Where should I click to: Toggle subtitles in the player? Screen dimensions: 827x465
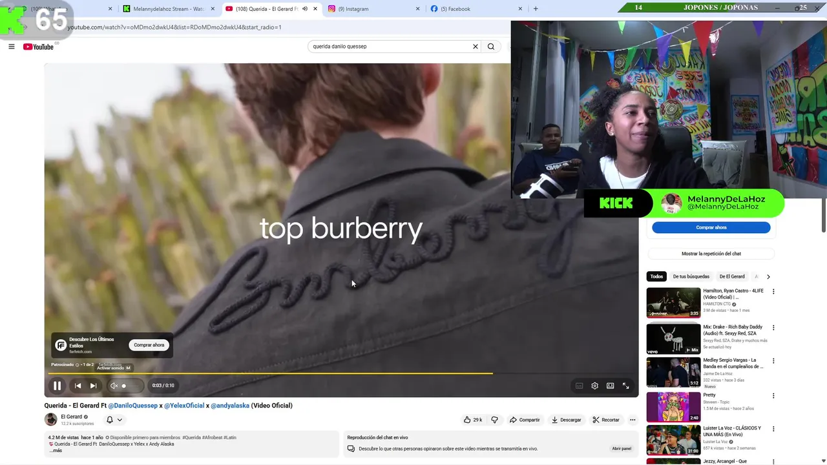(x=579, y=386)
